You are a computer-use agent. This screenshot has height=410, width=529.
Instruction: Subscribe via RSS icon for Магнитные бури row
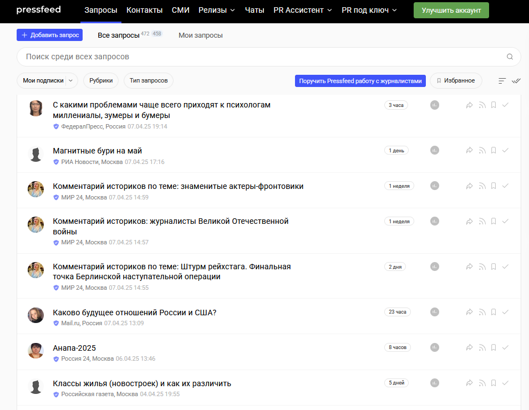pos(482,150)
